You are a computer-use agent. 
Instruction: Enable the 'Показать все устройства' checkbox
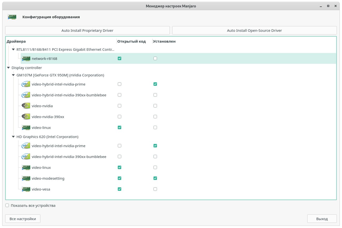tap(7, 206)
